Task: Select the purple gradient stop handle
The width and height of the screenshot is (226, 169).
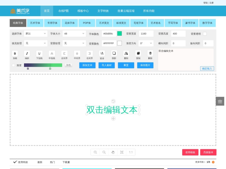Action: click(28, 69)
